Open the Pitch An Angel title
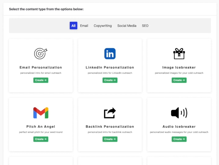 point(41,126)
